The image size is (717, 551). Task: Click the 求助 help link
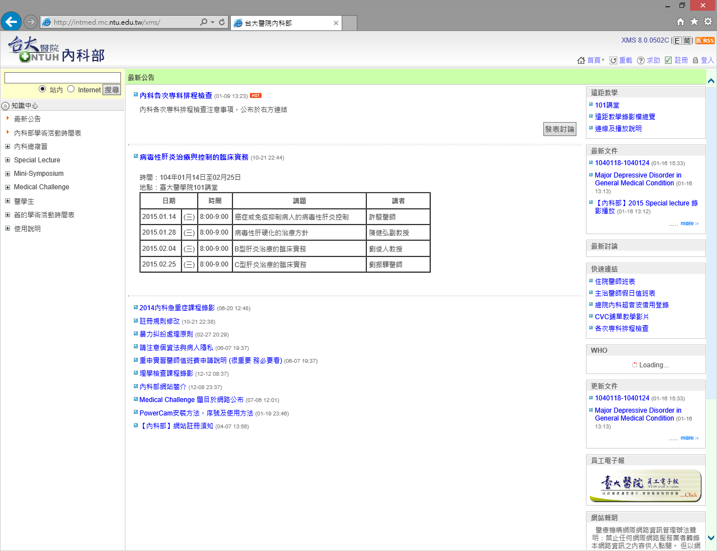click(649, 60)
